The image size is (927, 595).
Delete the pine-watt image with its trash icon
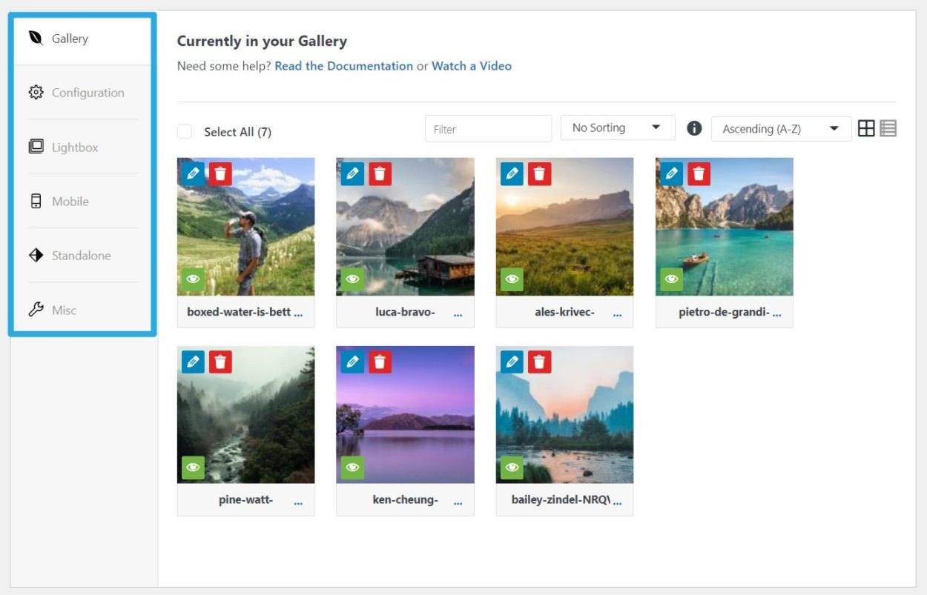tap(220, 362)
